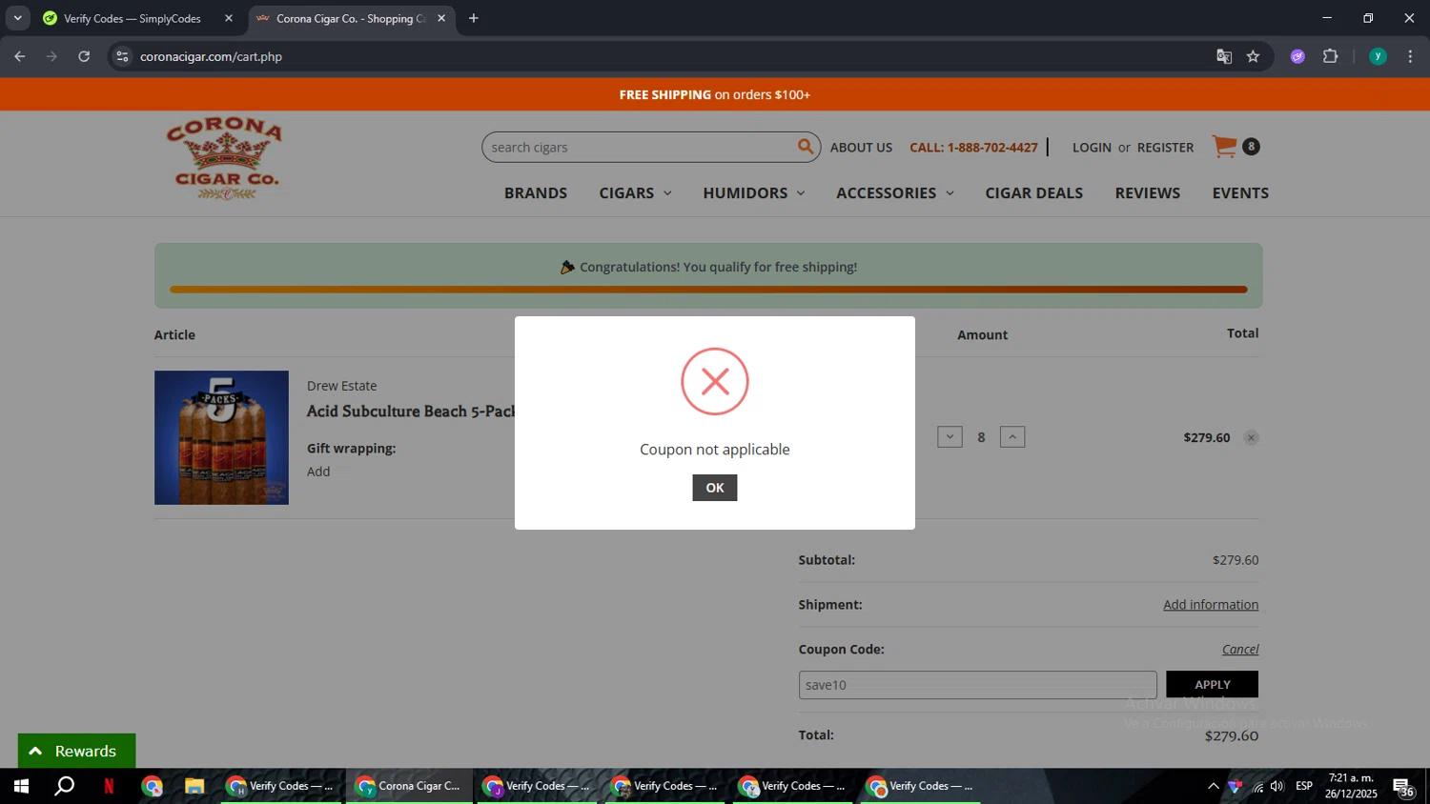Screen dimensions: 1430x804
Task: Open the Extensions puzzle icon
Action: pos(1331,56)
